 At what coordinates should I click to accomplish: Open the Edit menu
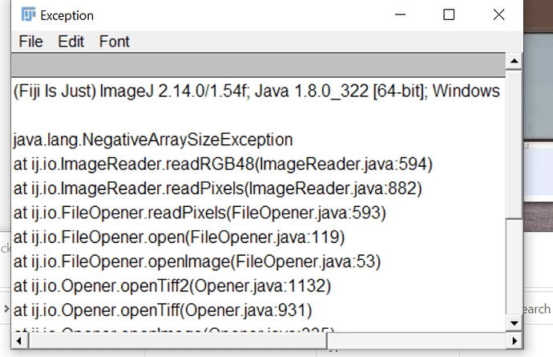(71, 42)
